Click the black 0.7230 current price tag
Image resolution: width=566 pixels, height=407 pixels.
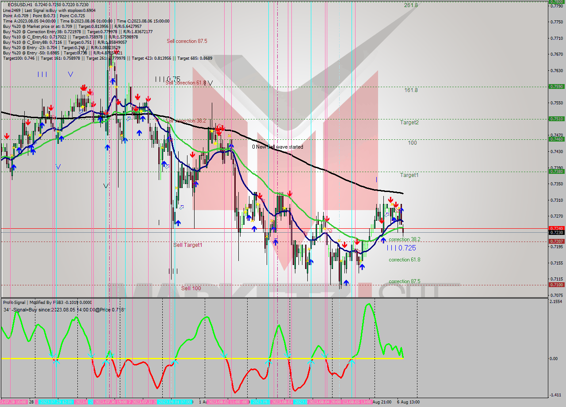[556, 232]
